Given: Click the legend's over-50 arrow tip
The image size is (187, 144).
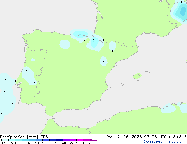Looking at the screenshot, I should (93, 140).
